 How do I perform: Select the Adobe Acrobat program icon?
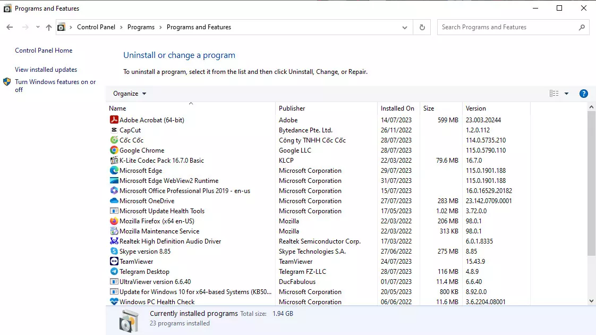click(x=114, y=120)
